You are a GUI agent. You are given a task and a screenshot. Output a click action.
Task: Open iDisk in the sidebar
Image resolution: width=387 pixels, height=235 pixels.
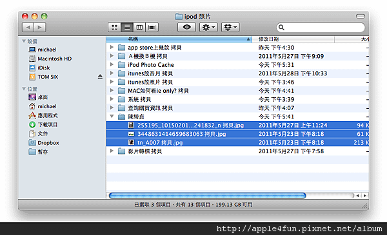tap(39, 68)
